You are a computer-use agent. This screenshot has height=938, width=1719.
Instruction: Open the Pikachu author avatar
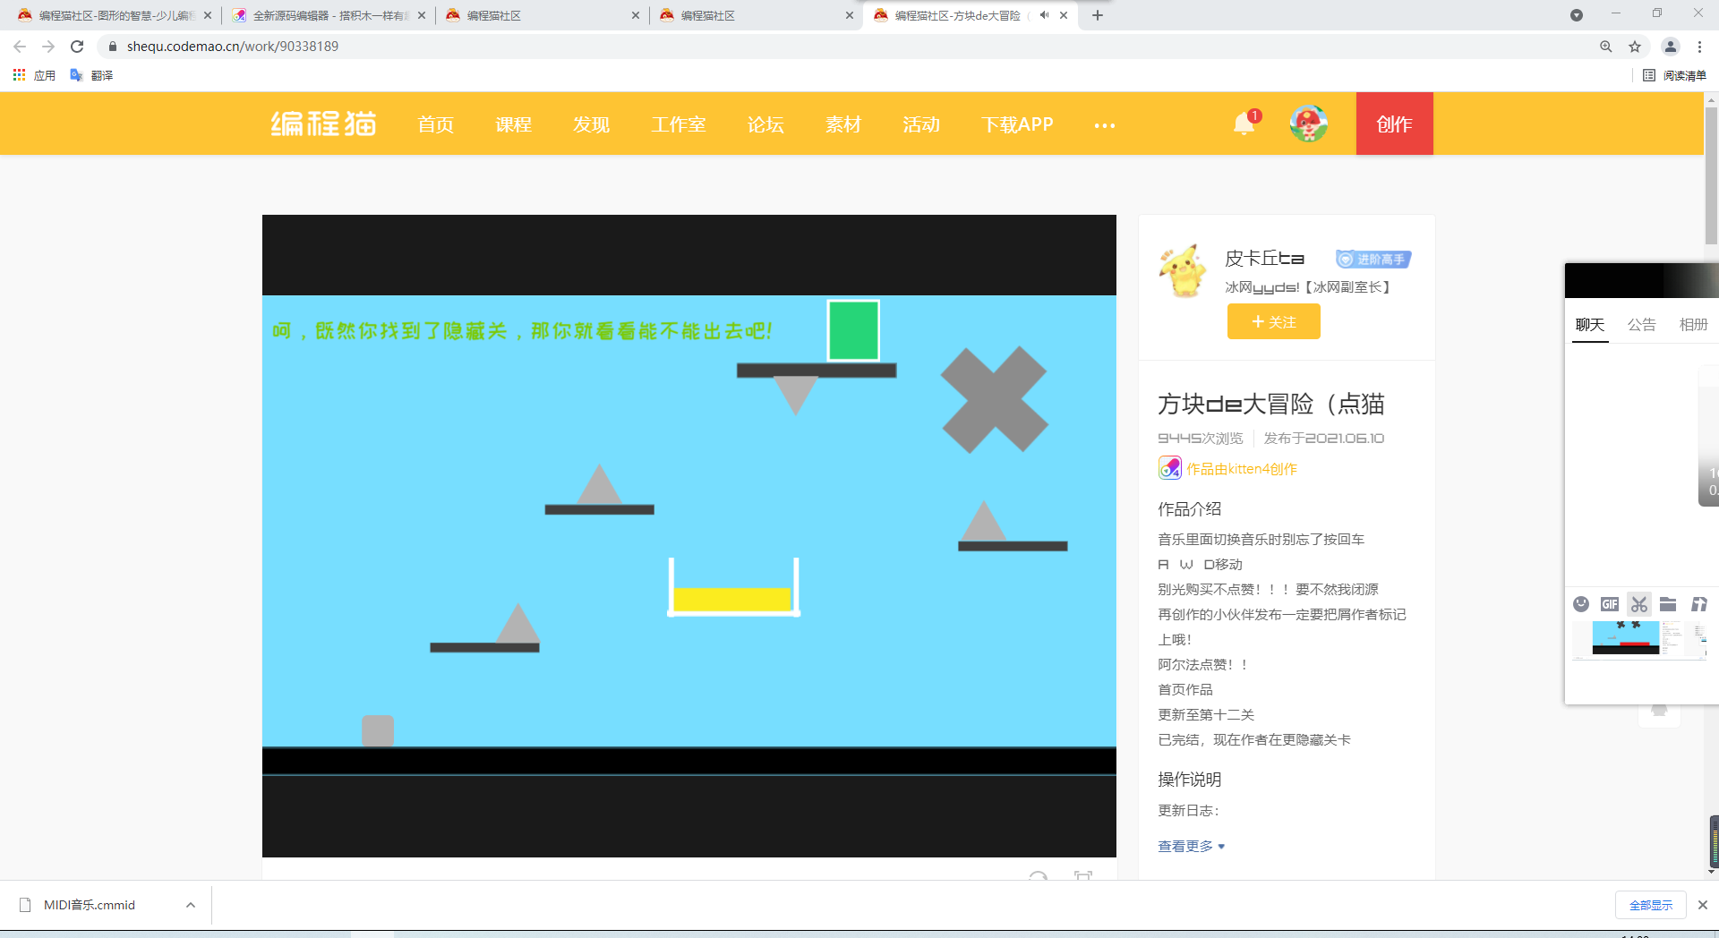point(1183,270)
